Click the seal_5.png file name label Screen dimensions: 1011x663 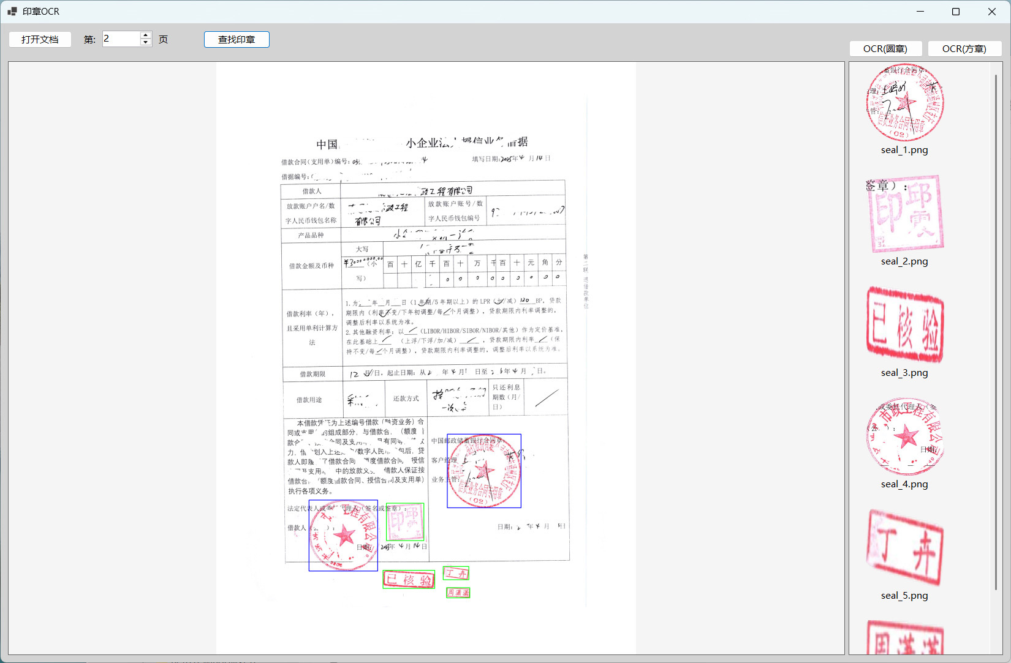click(x=904, y=596)
